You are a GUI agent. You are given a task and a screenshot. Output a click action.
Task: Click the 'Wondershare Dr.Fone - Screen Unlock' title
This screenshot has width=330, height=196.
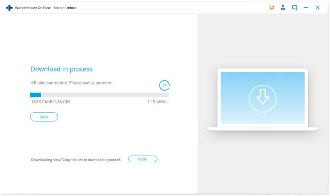click(x=46, y=8)
